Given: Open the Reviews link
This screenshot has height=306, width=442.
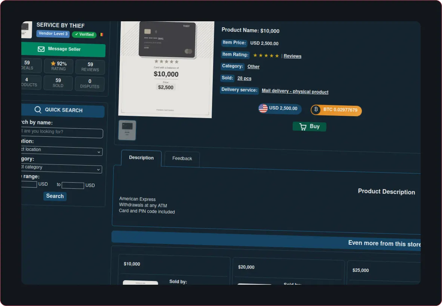Looking at the screenshot, I should 292,56.
